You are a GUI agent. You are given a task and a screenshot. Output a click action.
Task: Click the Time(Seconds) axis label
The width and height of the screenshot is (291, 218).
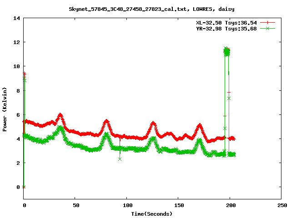click(x=151, y=214)
